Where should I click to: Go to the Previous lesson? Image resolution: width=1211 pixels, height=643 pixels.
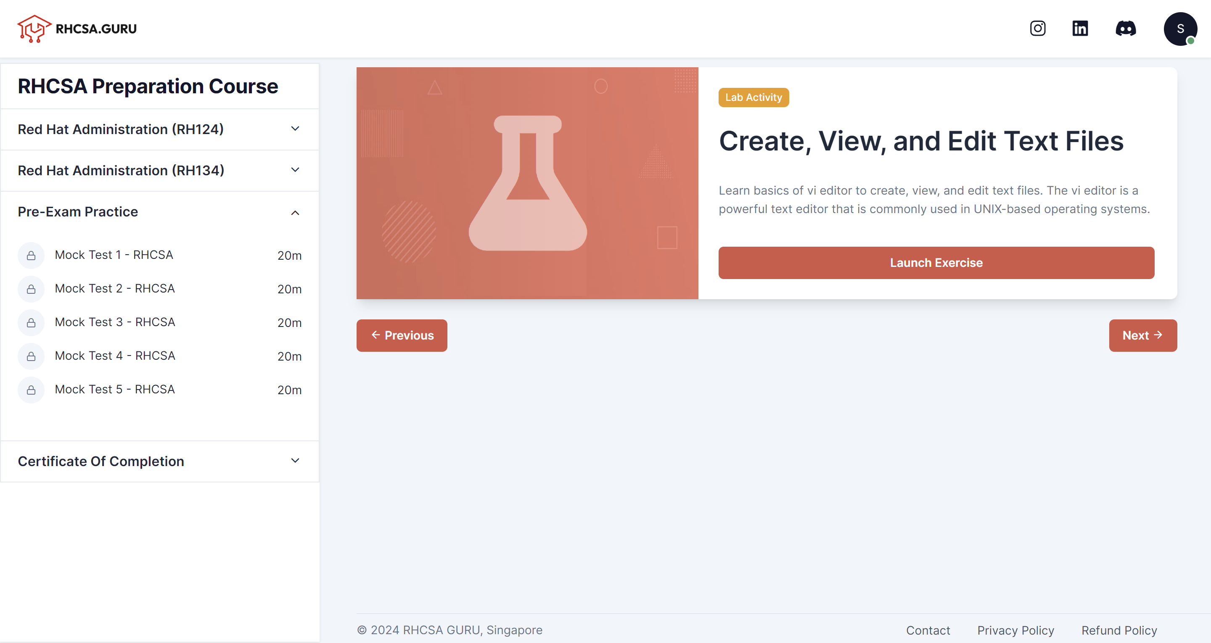[x=402, y=336]
